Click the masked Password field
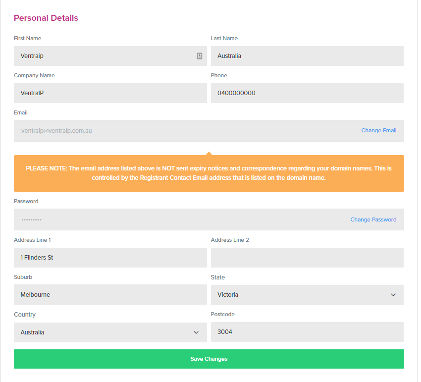The height and width of the screenshot is (382, 421). coord(209,219)
